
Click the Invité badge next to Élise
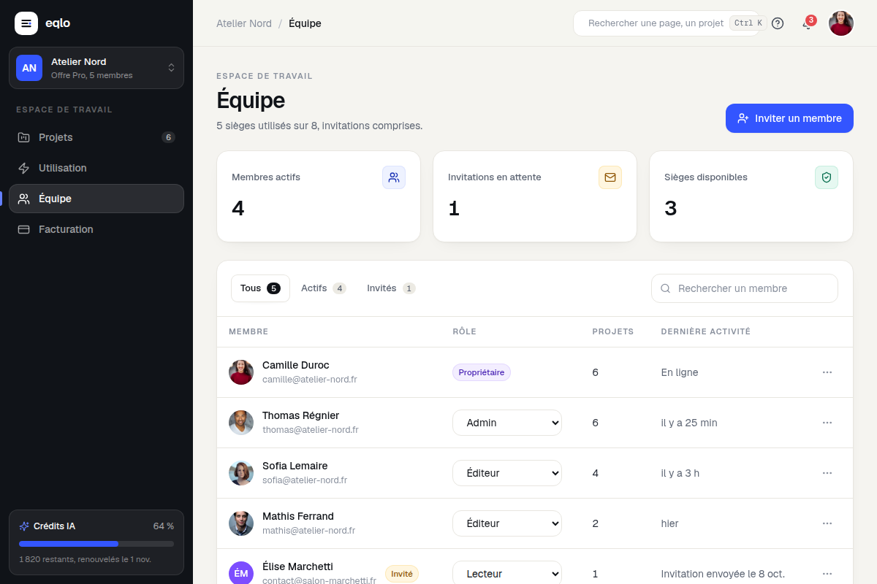402,574
